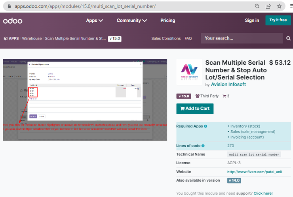Bookmark this page with the star icon
Screen dimensions: 293x197
(x=279, y=6)
